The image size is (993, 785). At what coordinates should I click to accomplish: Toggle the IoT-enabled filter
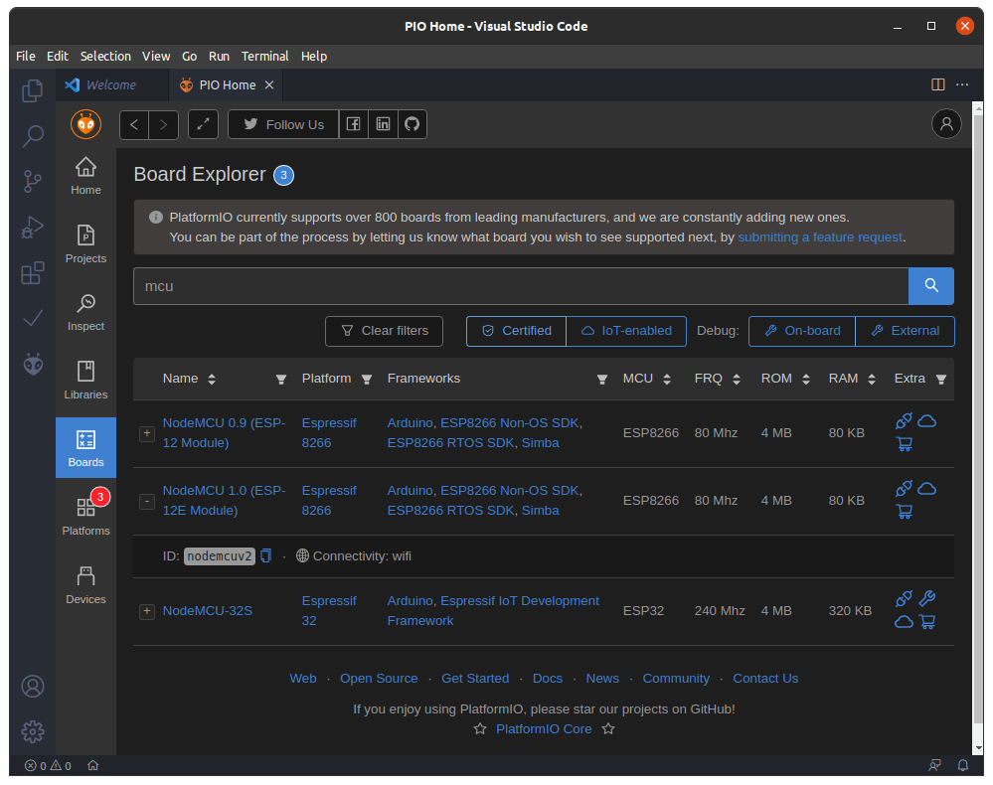pos(626,331)
